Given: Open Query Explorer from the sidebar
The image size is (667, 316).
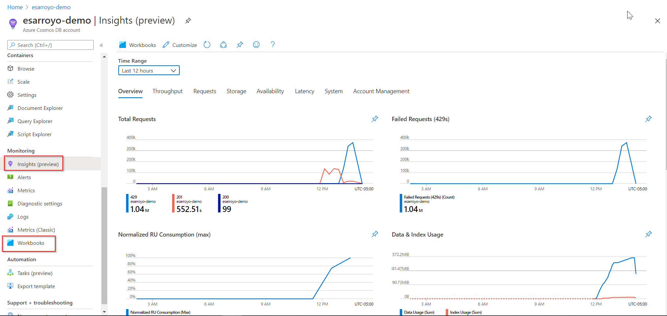Looking at the screenshot, I should pyautogui.click(x=35, y=121).
